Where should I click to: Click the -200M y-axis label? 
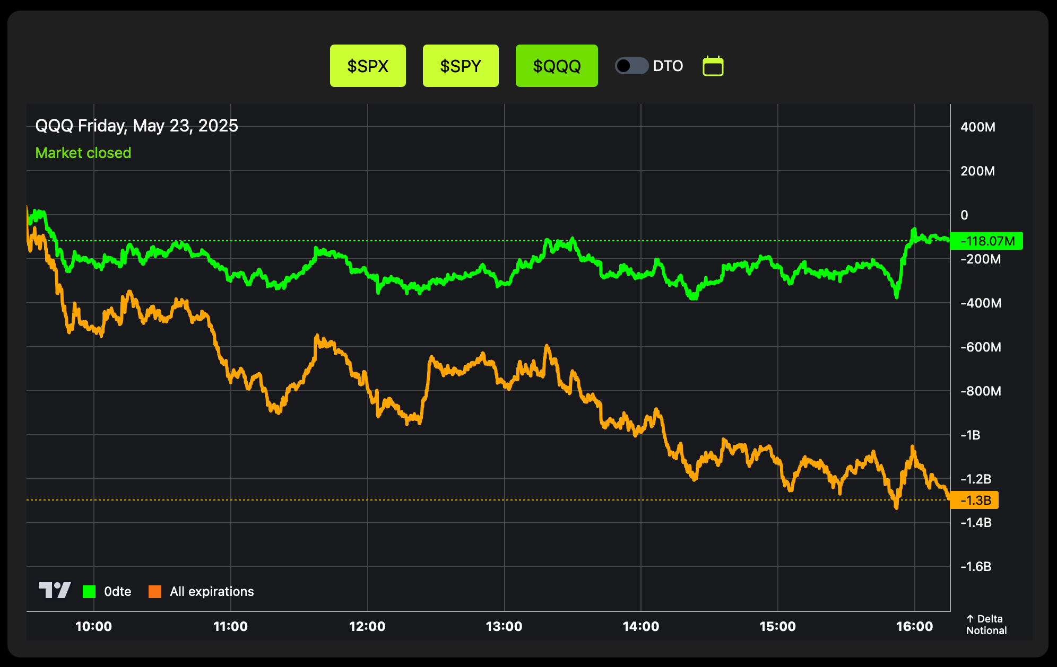[981, 259]
